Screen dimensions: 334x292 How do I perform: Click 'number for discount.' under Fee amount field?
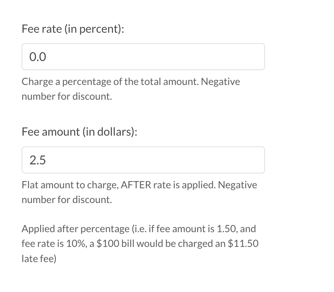click(x=67, y=200)
